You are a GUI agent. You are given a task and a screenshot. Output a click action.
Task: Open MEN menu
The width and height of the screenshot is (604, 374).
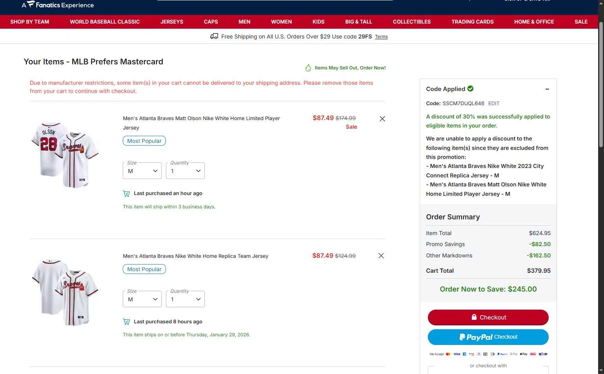244,22
